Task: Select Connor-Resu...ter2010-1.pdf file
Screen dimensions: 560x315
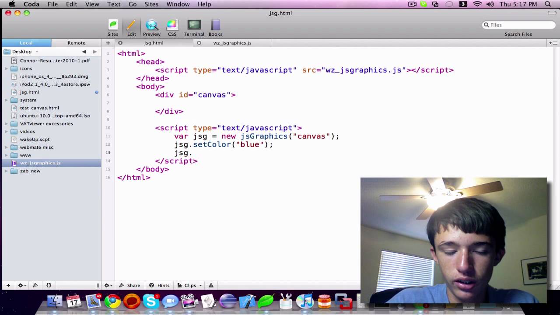Action: (55, 61)
